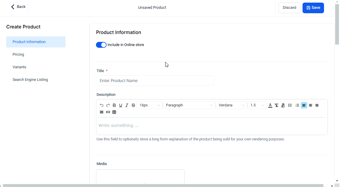Image resolution: width=341 pixels, height=187 pixels.
Task: Create a bulleted list in editor
Action: pos(290,105)
